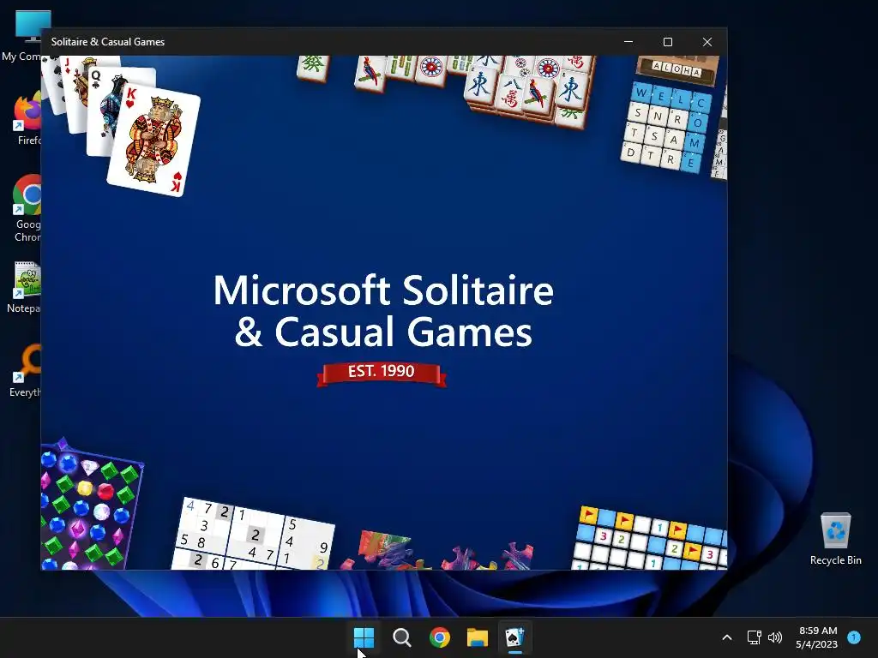
Task: Select the My Computer desktop icon
Action: click(x=21, y=36)
